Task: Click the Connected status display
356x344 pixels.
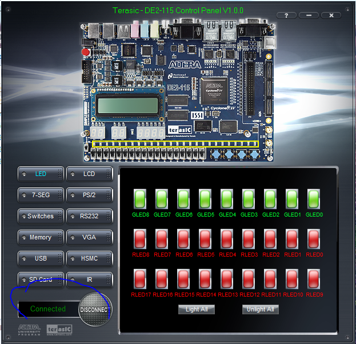Action: (49, 309)
